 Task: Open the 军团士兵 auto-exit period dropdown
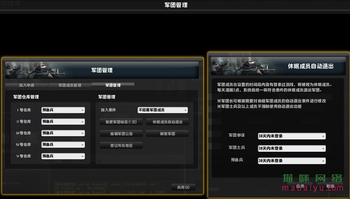tap(292, 148)
